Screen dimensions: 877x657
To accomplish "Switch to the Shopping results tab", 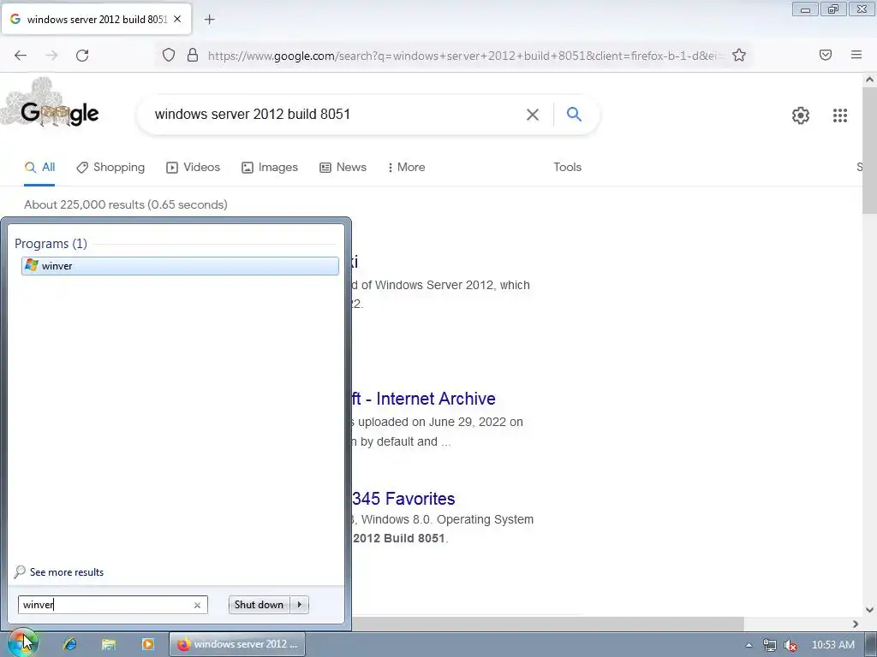I will [110, 167].
